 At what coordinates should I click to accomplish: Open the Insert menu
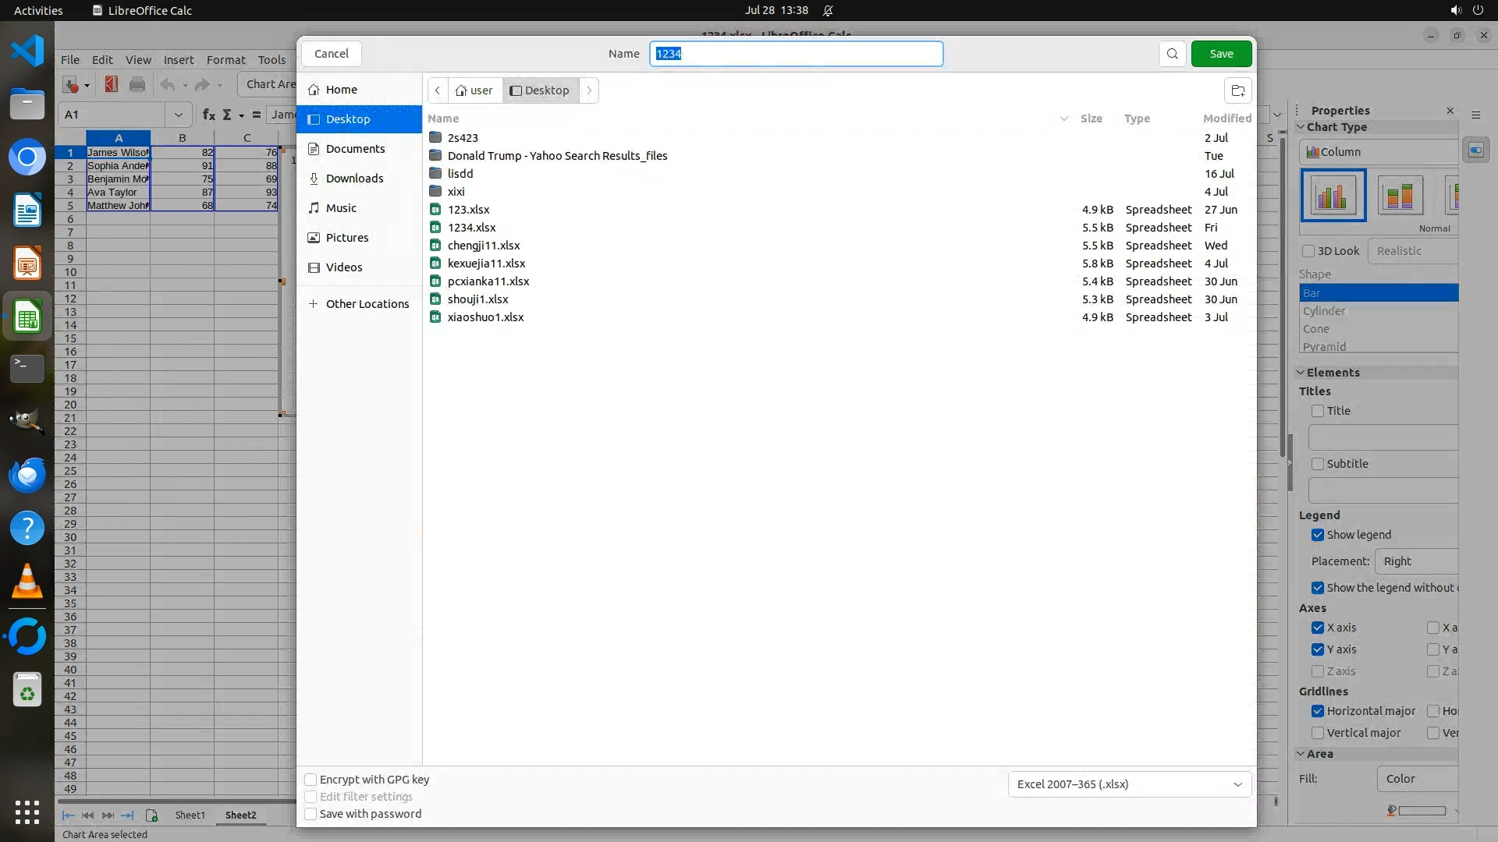178,60
